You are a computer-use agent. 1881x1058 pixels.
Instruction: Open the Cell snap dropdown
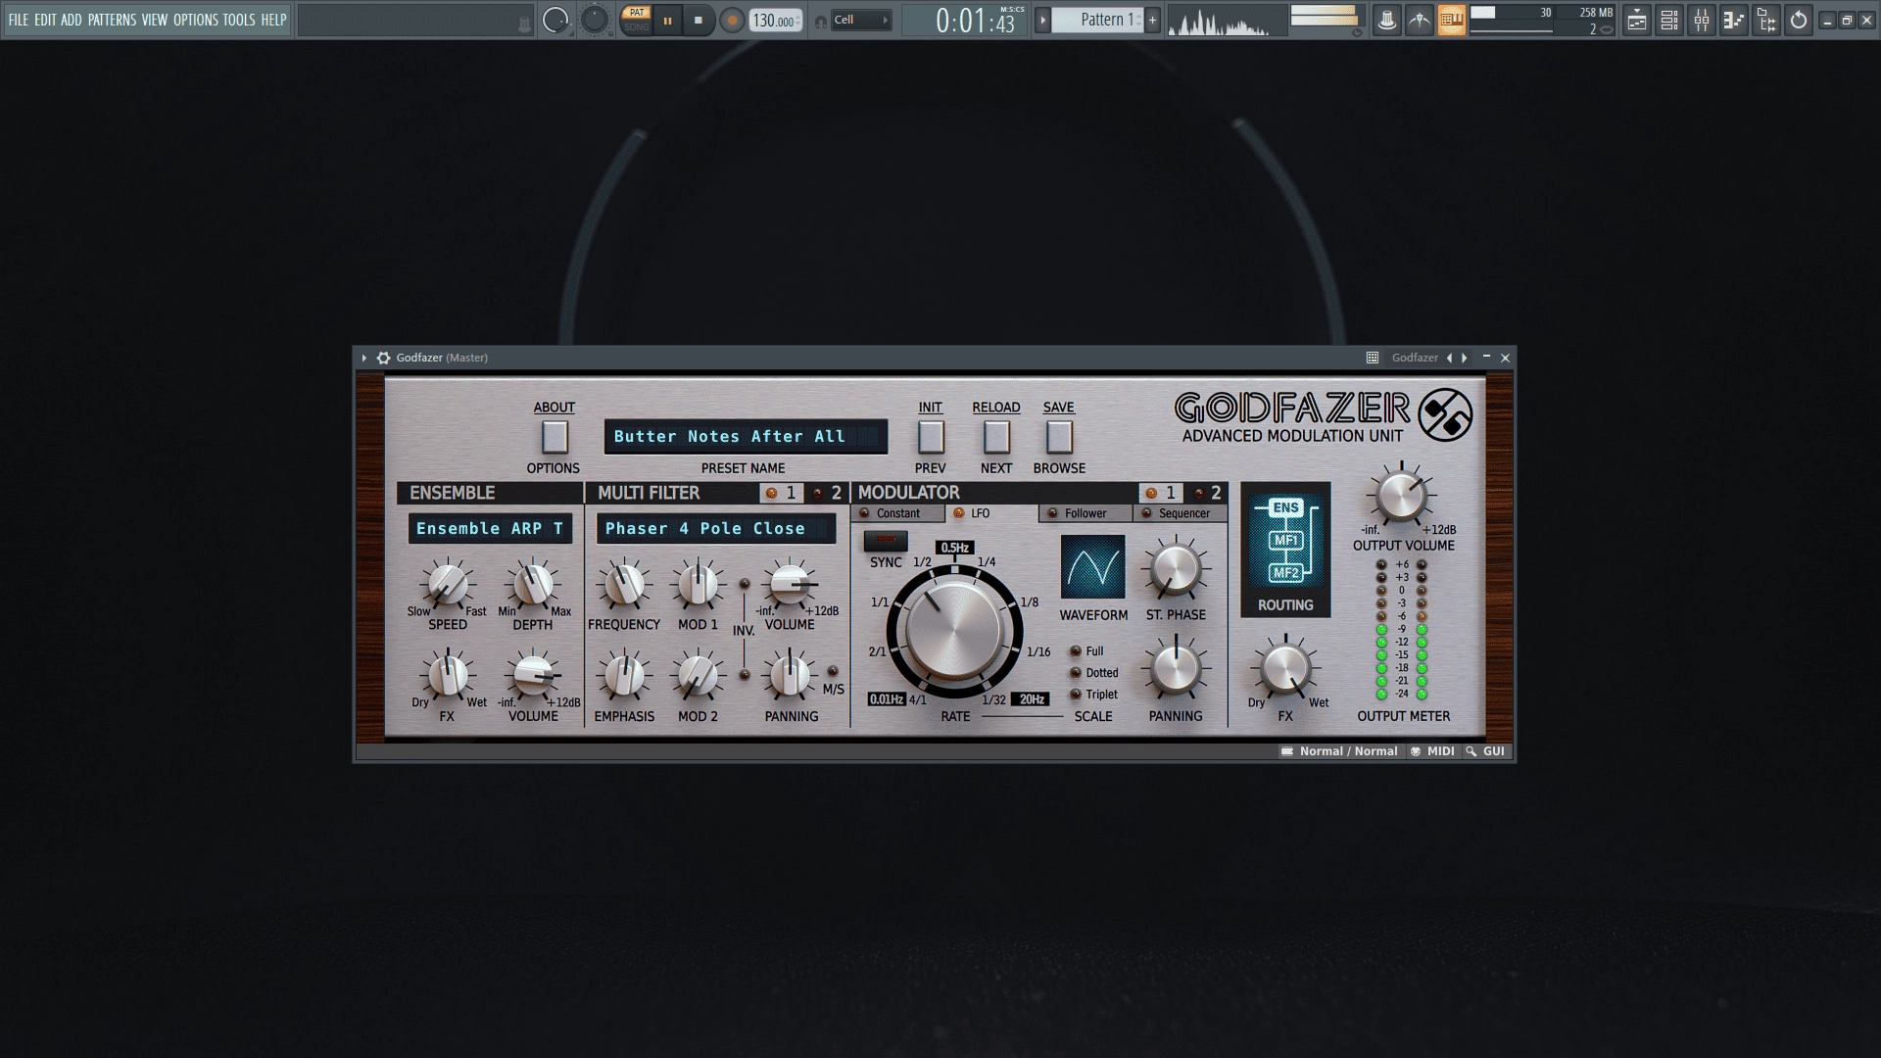click(861, 20)
